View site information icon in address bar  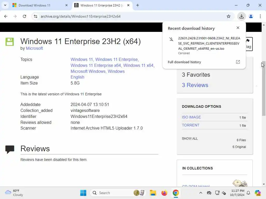coord(35,16)
